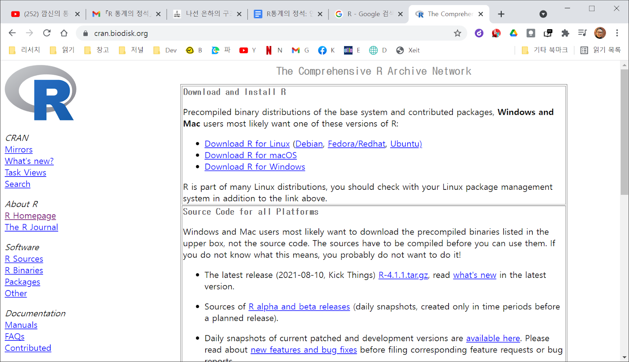Click the forward navigation arrow
Image resolution: width=629 pixels, height=362 pixels.
(29, 33)
